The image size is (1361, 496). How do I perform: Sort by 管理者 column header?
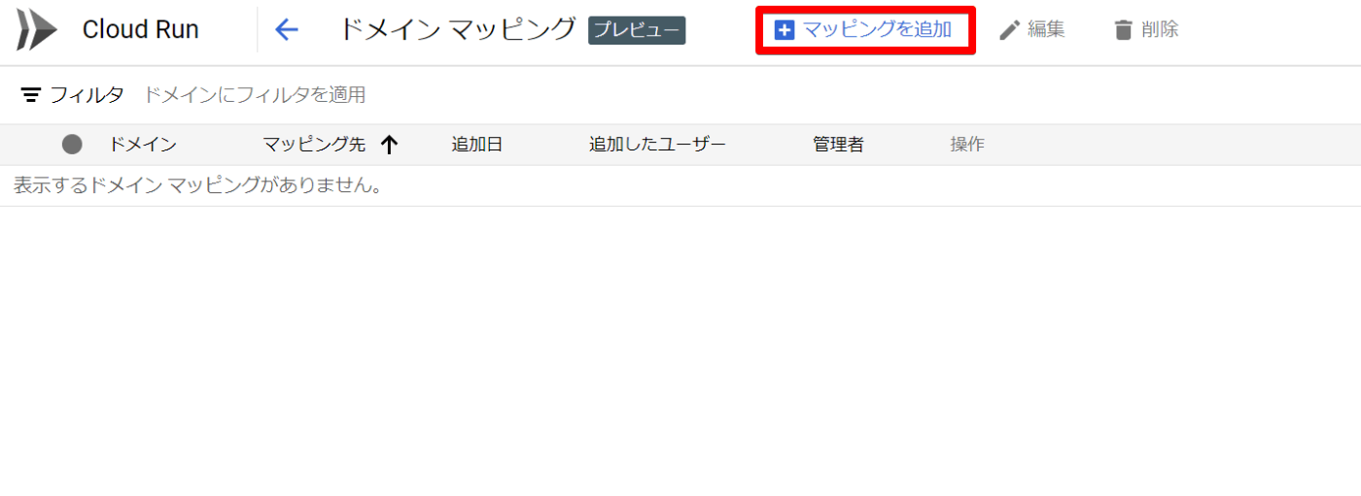click(x=838, y=145)
